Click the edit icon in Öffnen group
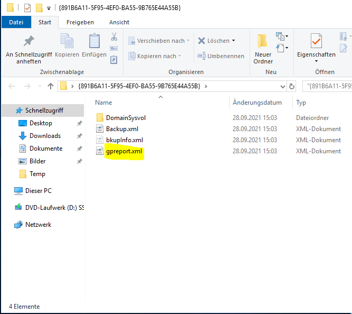The height and width of the screenshot is (314, 352). click(x=343, y=48)
